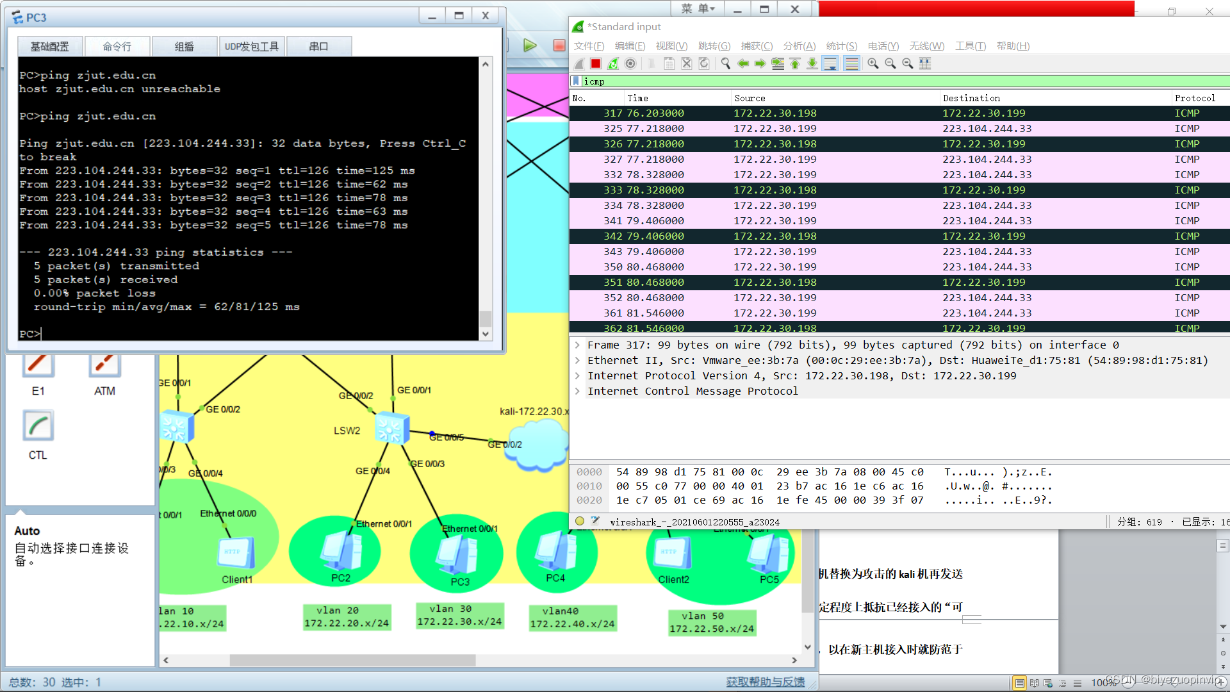The width and height of the screenshot is (1230, 692).
Task: Expand the Frame 317 details
Action: (x=577, y=345)
